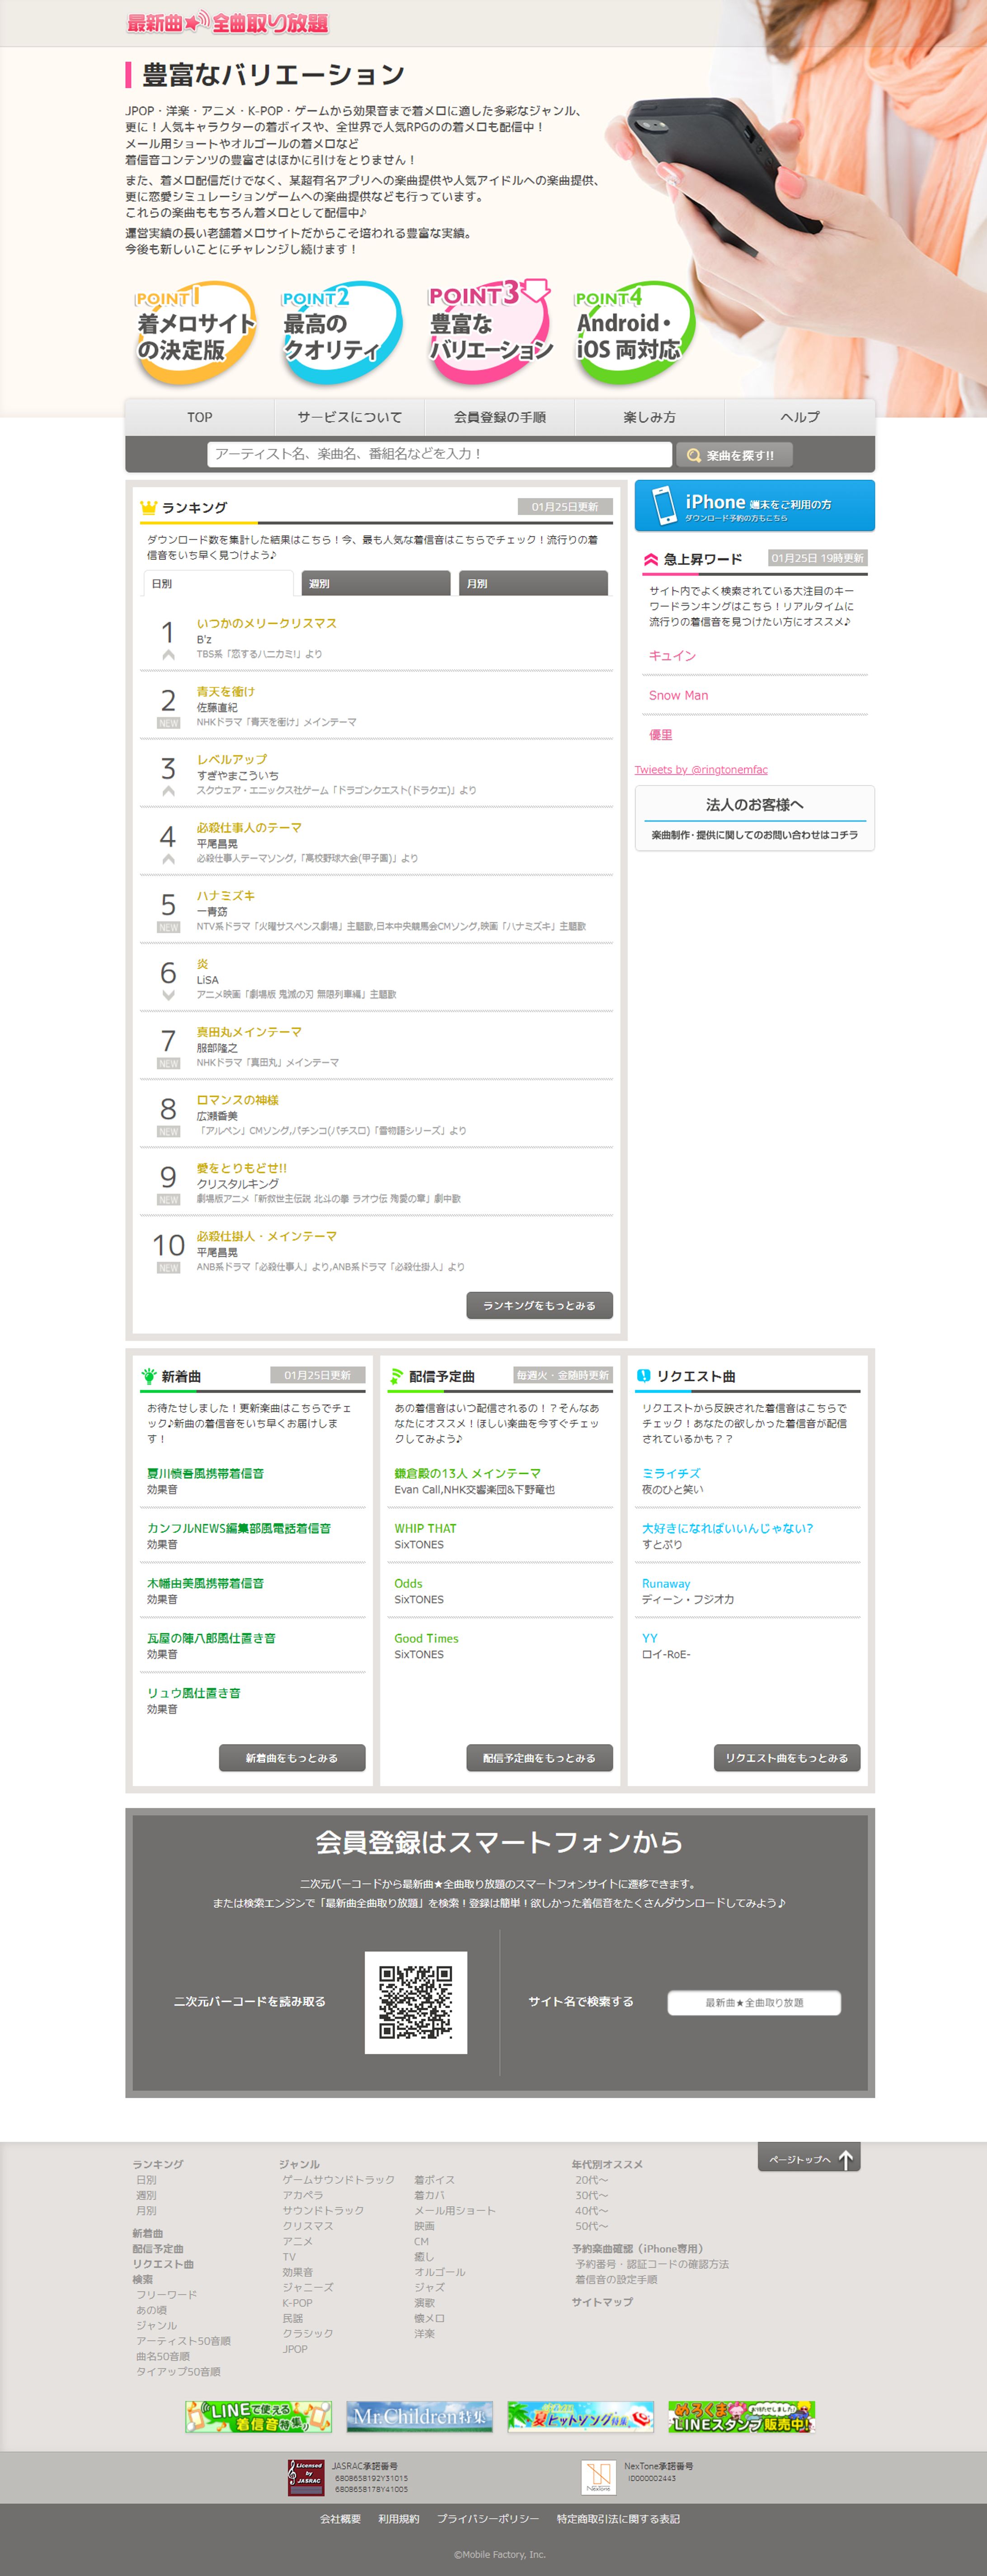Click the ランキングをもっとみる button
Viewport: 987px width, 2576px height.
coord(541,1306)
